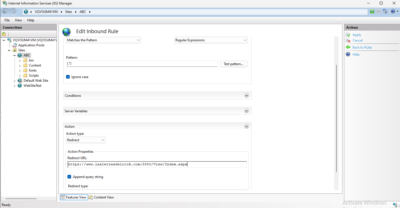
Task: Click the Edit Inbound Rule globe icon
Action: [x=67, y=32]
